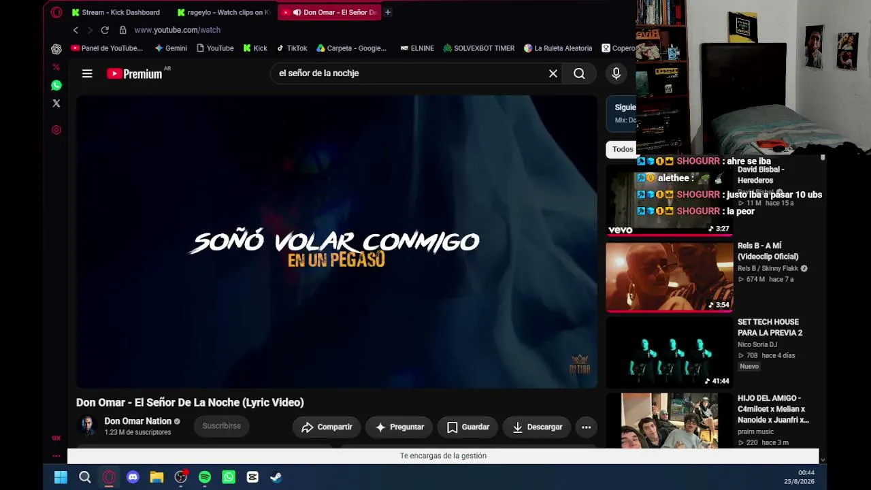Click the Te encargas de la gestión bar
This screenshot has height=490, width=871.
443,456
